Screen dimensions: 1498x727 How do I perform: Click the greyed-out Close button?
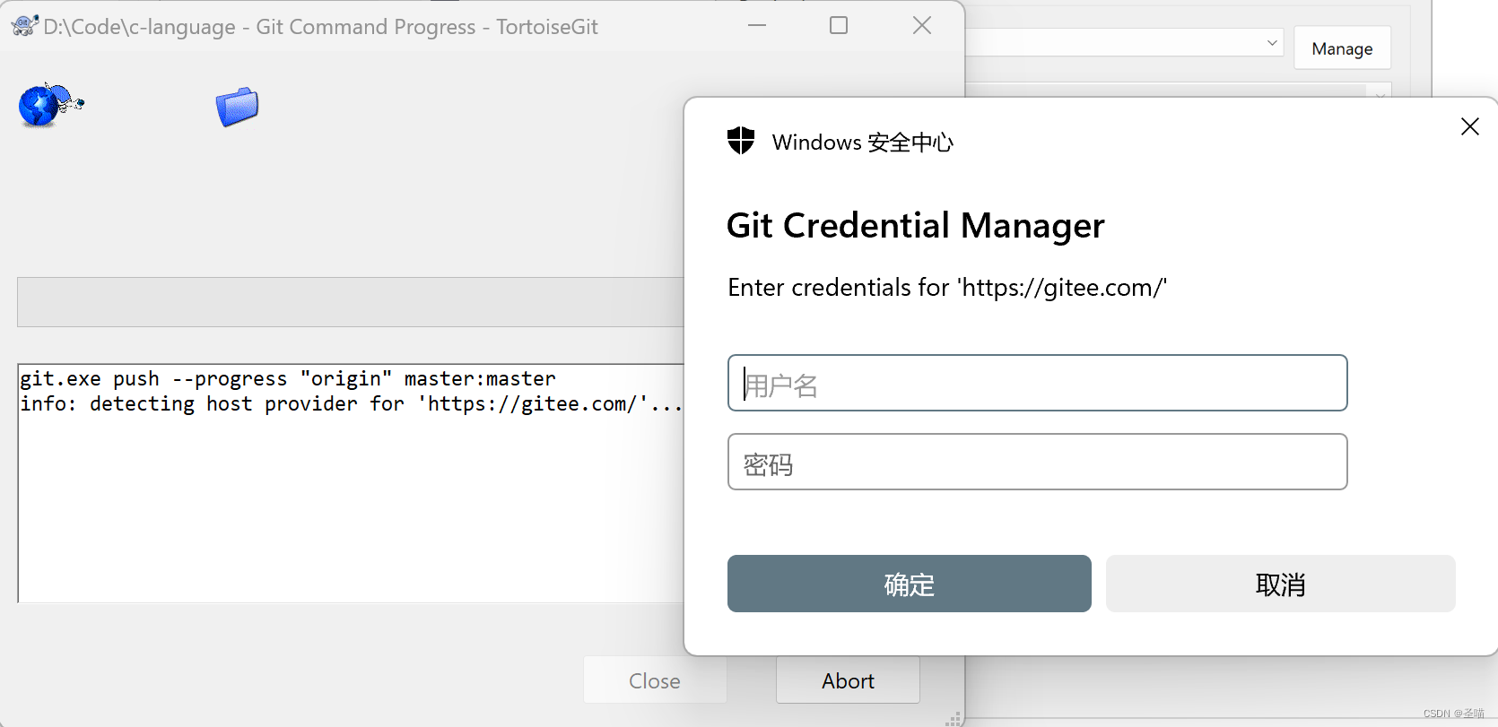point(655,680)
